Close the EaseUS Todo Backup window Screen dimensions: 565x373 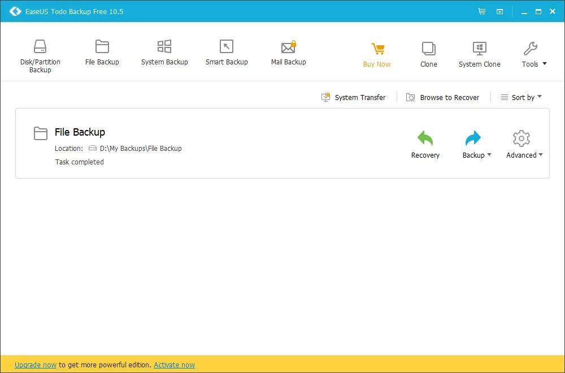[x=553, y=11]
